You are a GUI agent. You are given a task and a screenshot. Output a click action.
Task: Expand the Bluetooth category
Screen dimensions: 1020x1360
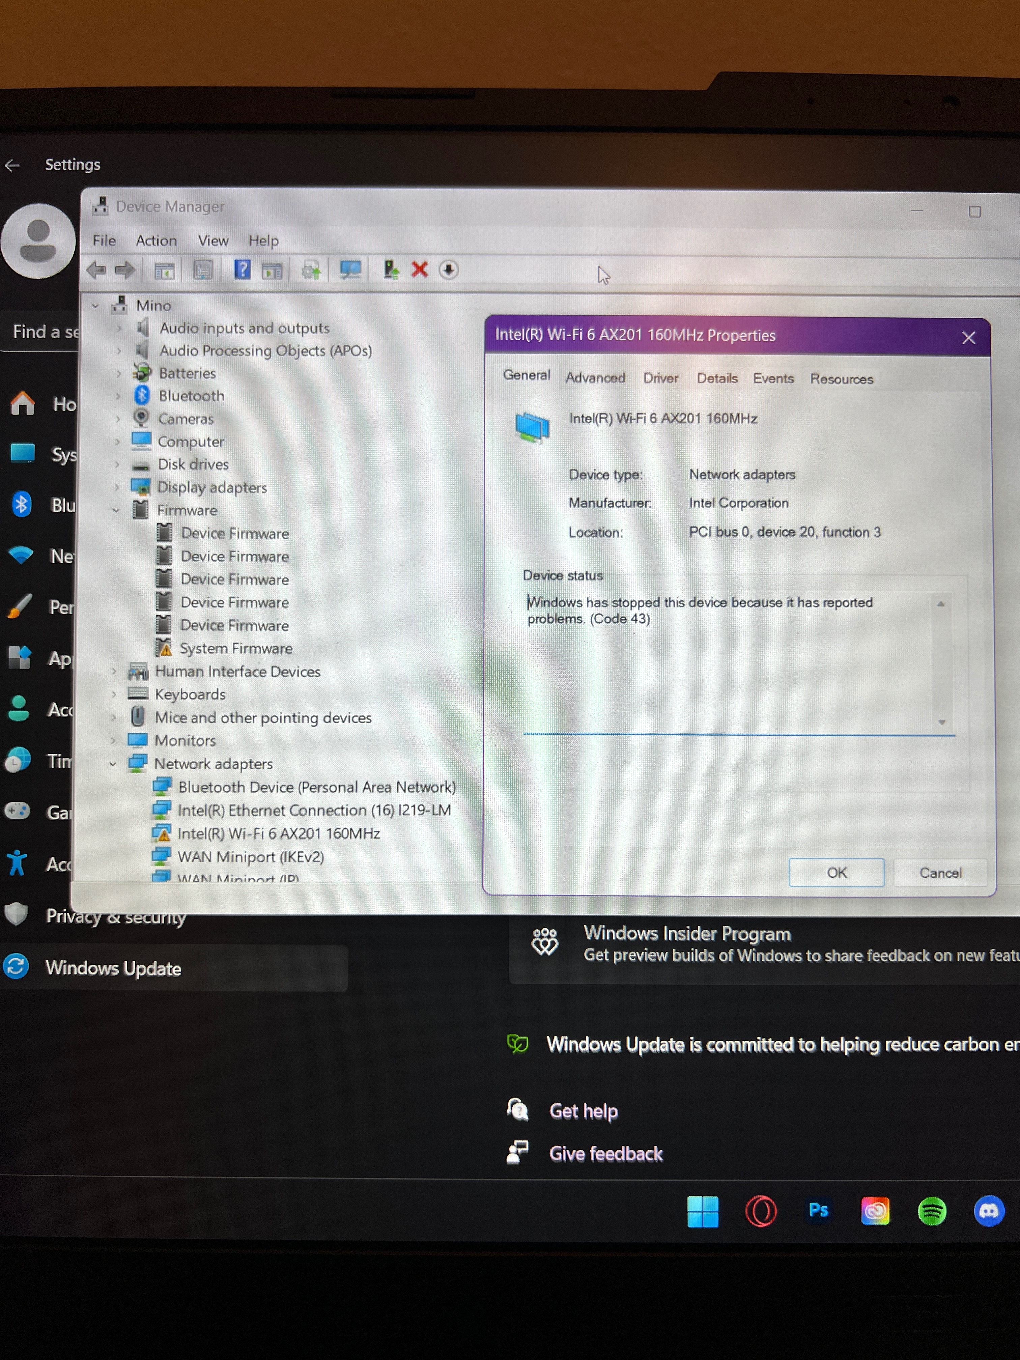tap(119, 396)
